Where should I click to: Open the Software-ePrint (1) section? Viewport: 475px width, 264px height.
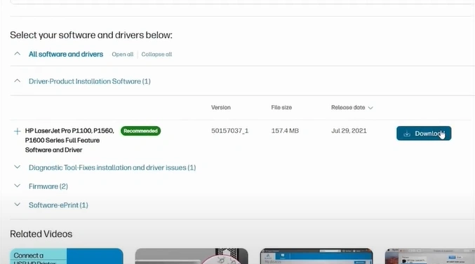point(58,205)
